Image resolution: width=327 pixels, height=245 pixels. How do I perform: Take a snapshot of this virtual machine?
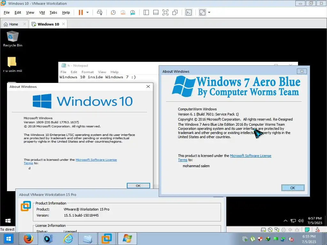(x=113, y=12)
